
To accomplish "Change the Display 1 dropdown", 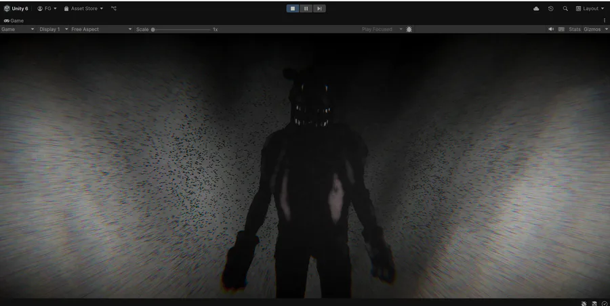I will point(54,29).
